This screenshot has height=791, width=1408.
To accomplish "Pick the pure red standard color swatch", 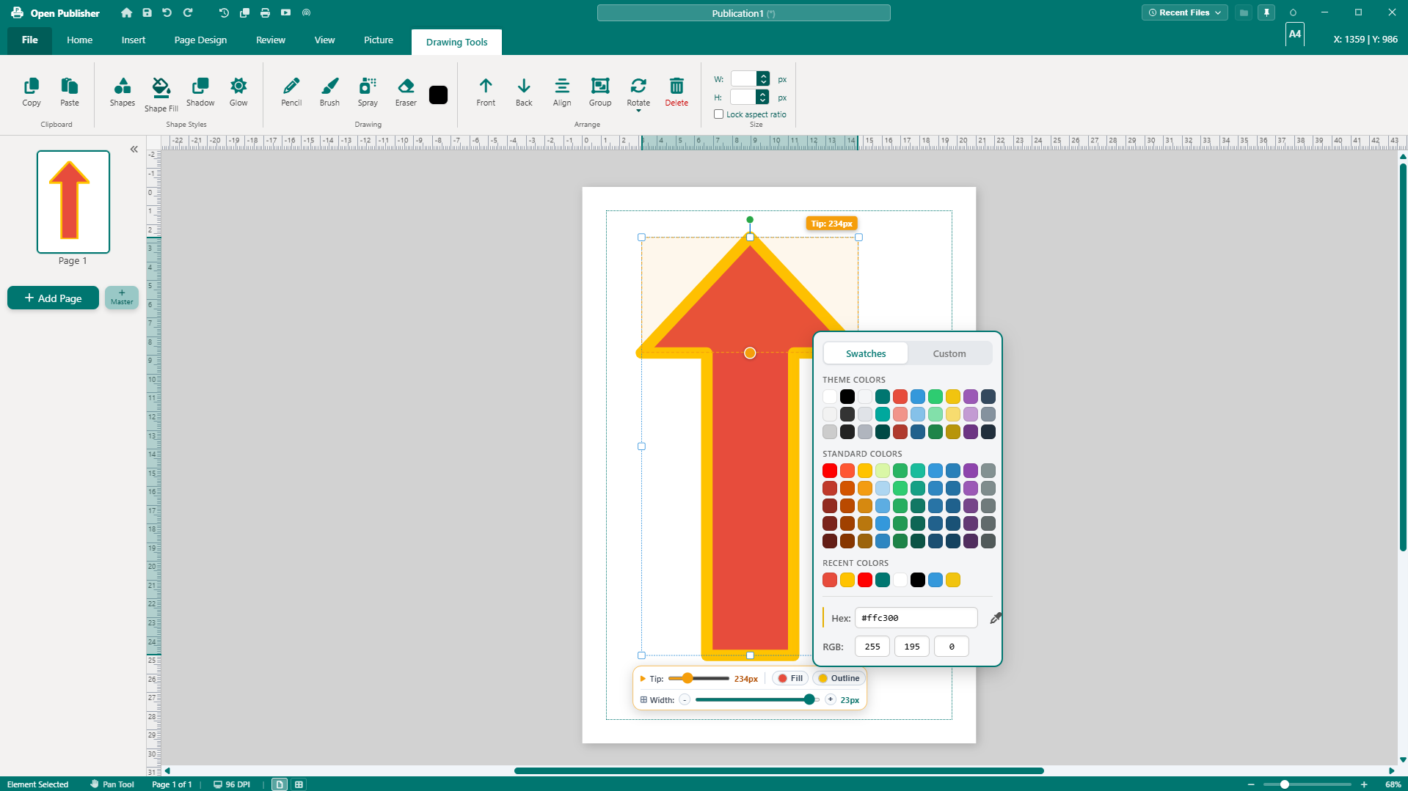I will coord(830,471).
